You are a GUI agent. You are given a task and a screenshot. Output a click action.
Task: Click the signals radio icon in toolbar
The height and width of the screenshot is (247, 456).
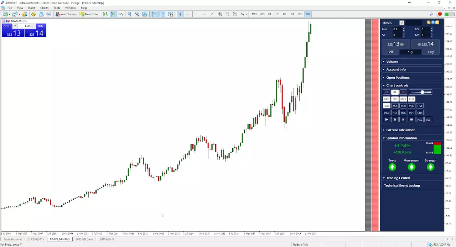[x=49, y=14]
